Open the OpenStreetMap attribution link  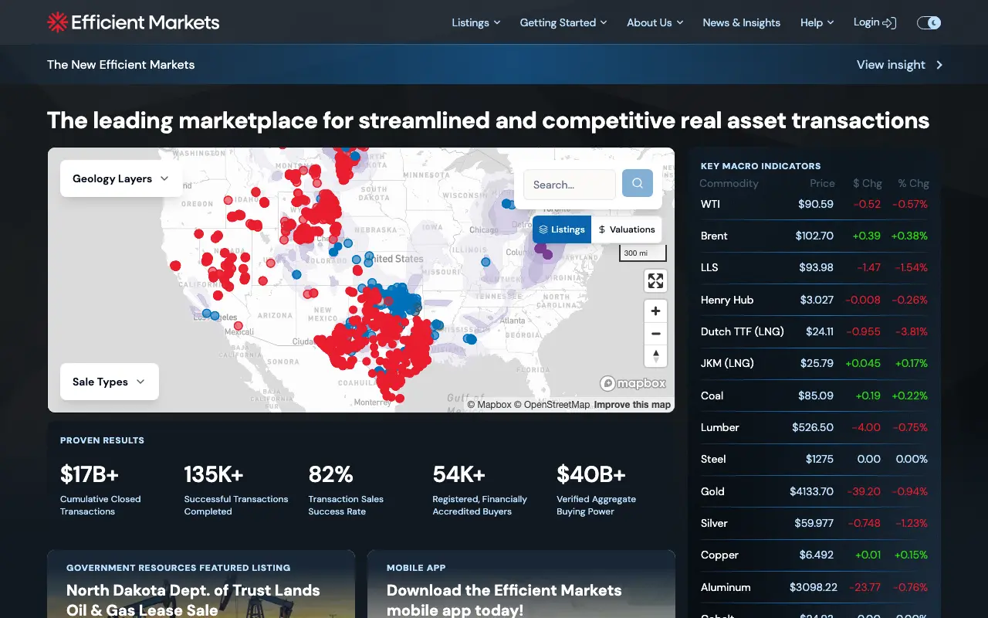pyautogui.click(x=551, y=405)
